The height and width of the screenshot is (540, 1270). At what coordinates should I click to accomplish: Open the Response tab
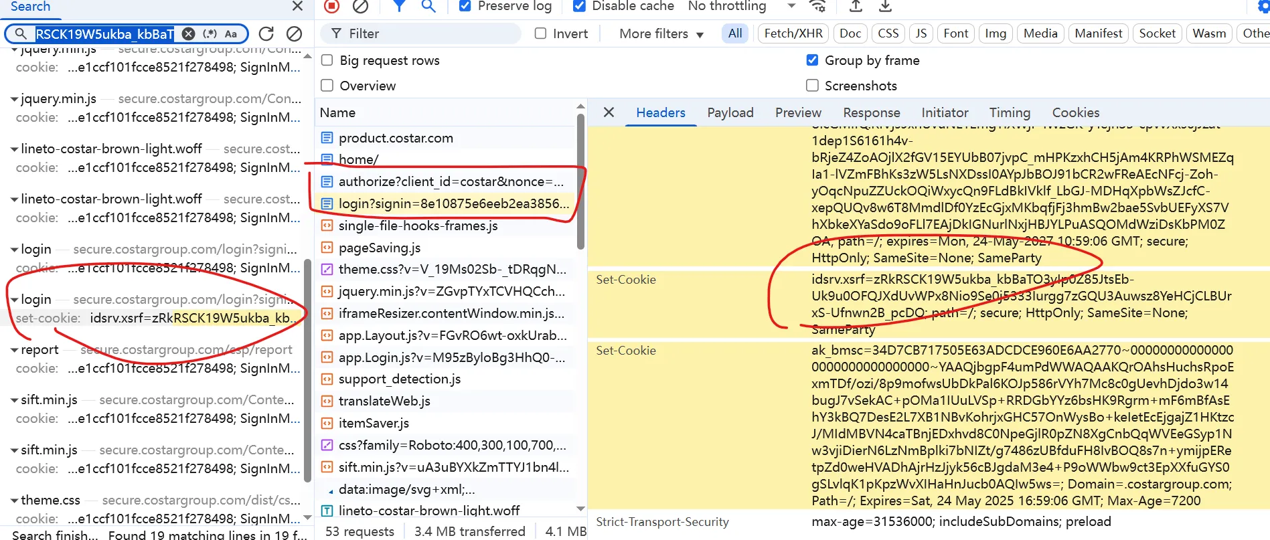872,112
